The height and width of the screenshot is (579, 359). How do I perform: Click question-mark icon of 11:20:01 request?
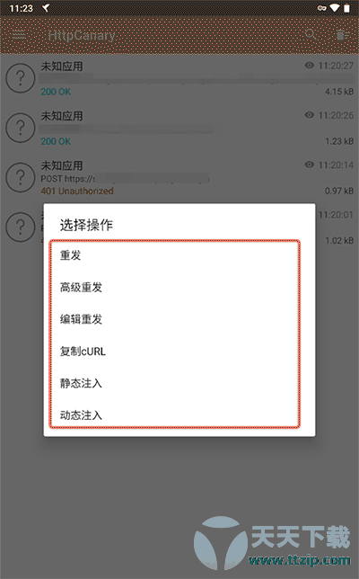click(x=21, y=227)
